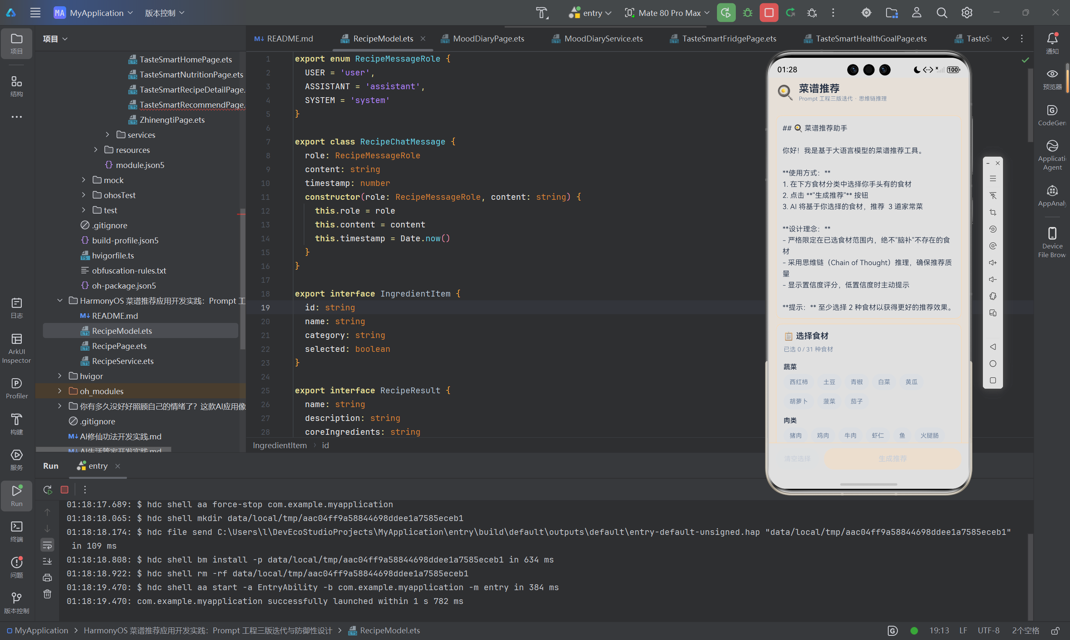Expand the services folder
Image resolution: width=1070 pixels, height=640 pixels.
pyautogui.click(x=107, y=134)
